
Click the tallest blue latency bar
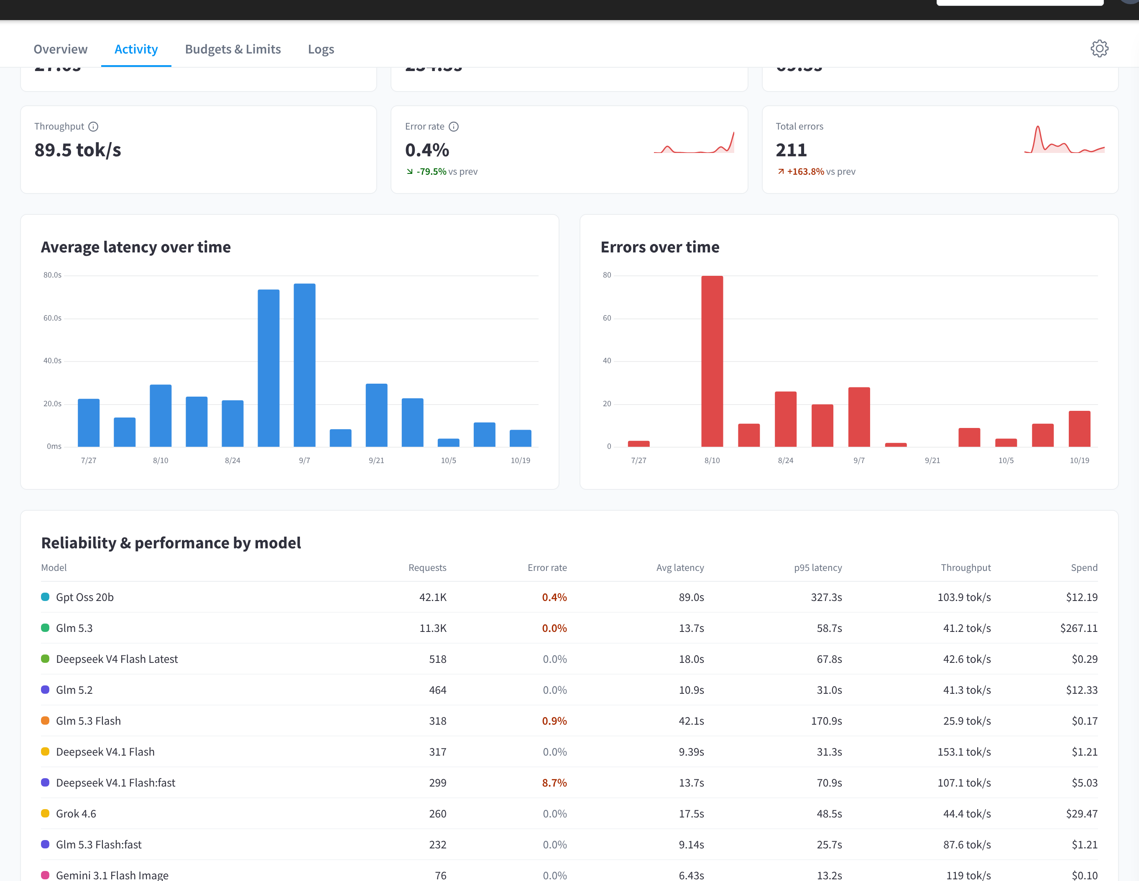click(304, 365)
